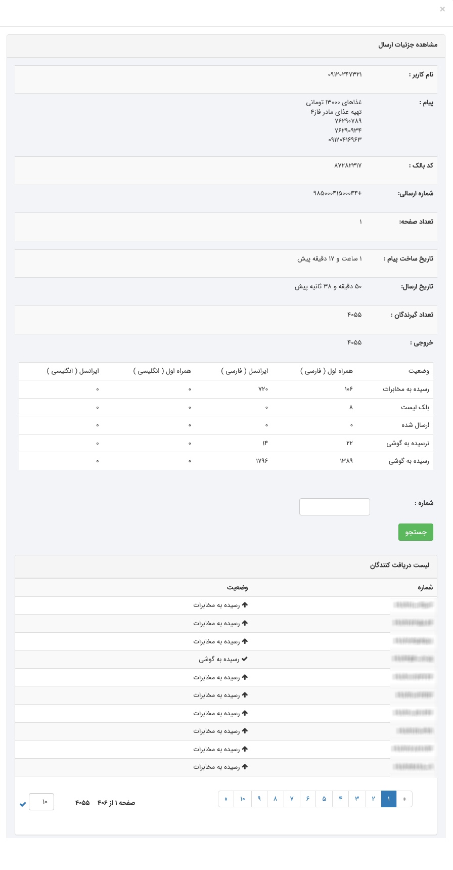The width and height of the screenshot is (453, 870).
Task: Go to page 7 in pagination
Action: pos(292,799)
